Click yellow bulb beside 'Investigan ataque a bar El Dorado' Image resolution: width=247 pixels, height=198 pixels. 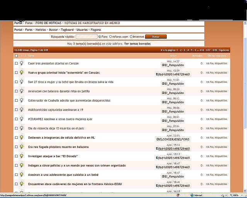tap(22, 156)
